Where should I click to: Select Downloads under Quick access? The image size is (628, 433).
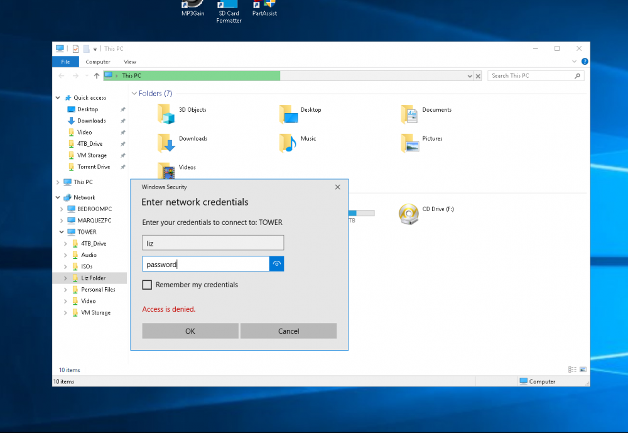[x=91, y=121]
